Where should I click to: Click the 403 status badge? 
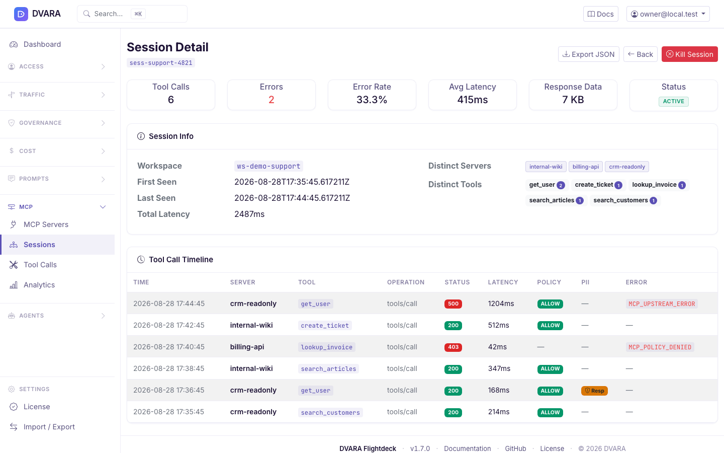[453, 347]
